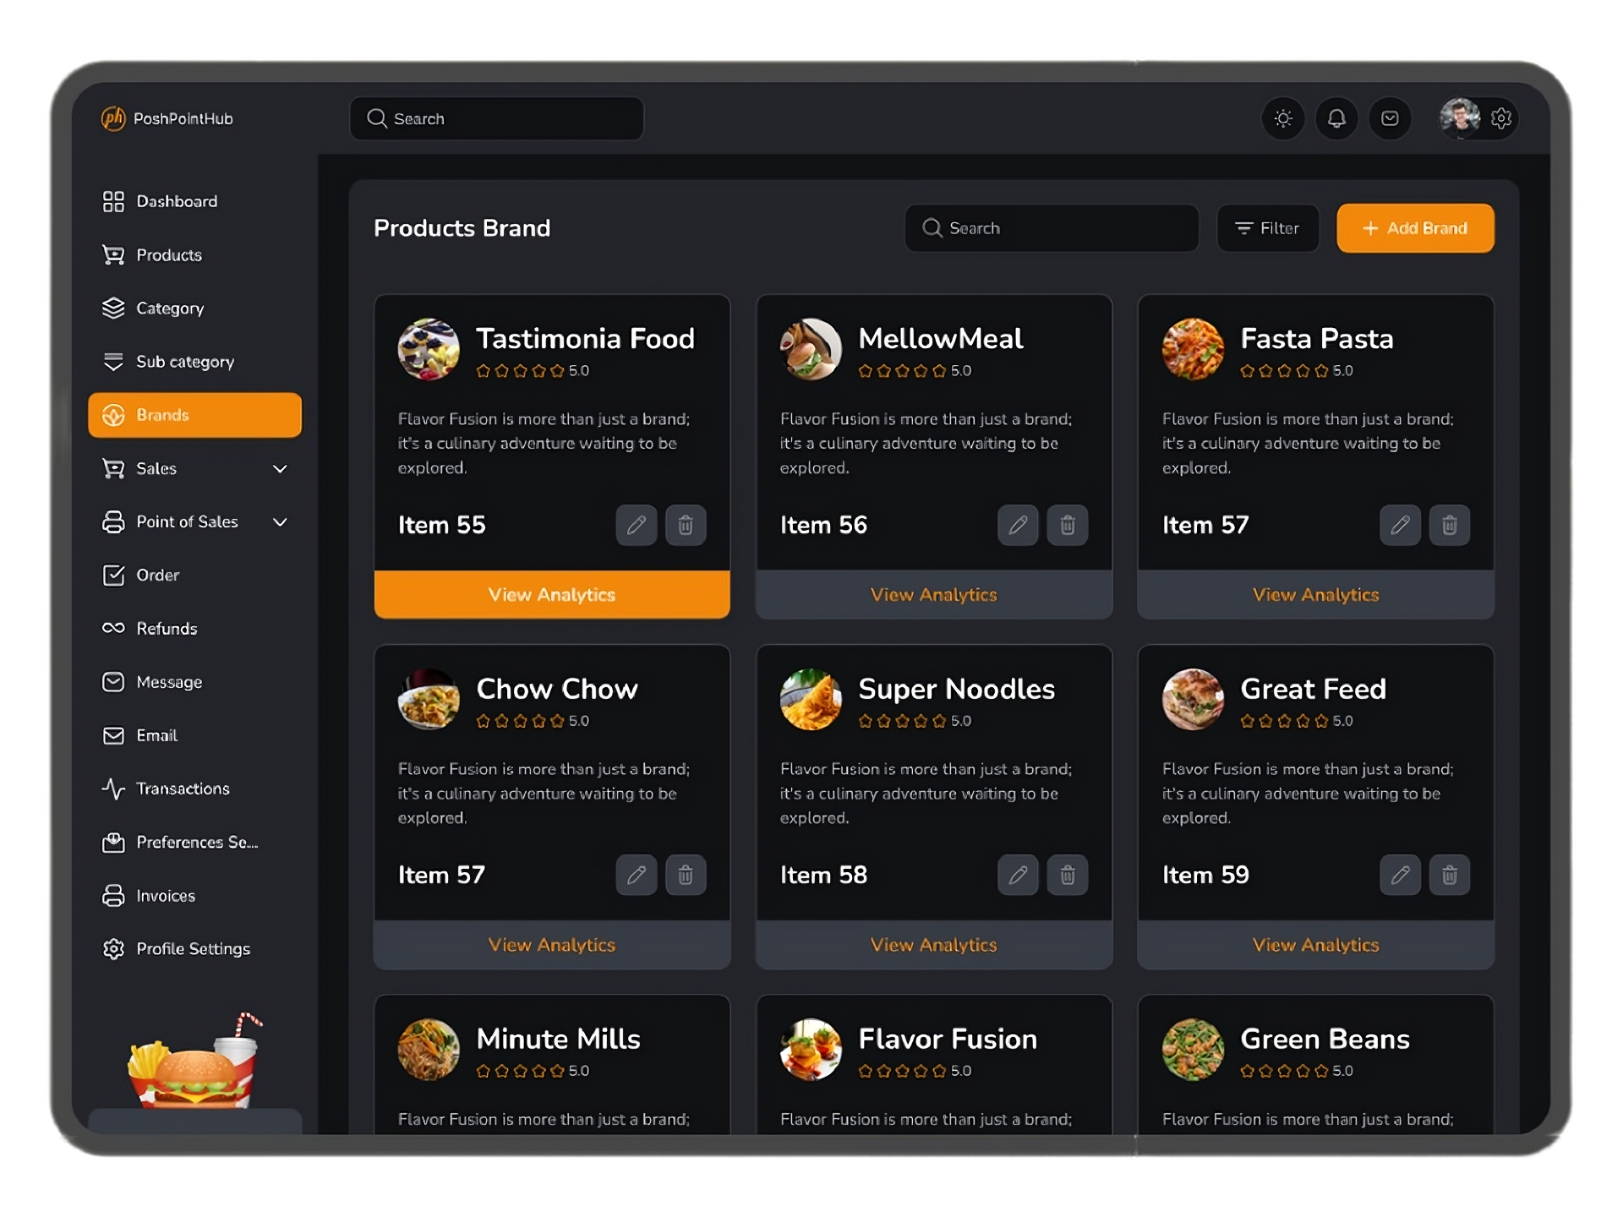The height and width of the screenshot is (1217, 1623).
Task: Focus the Products Brand search field
Action: point(1051,228)
